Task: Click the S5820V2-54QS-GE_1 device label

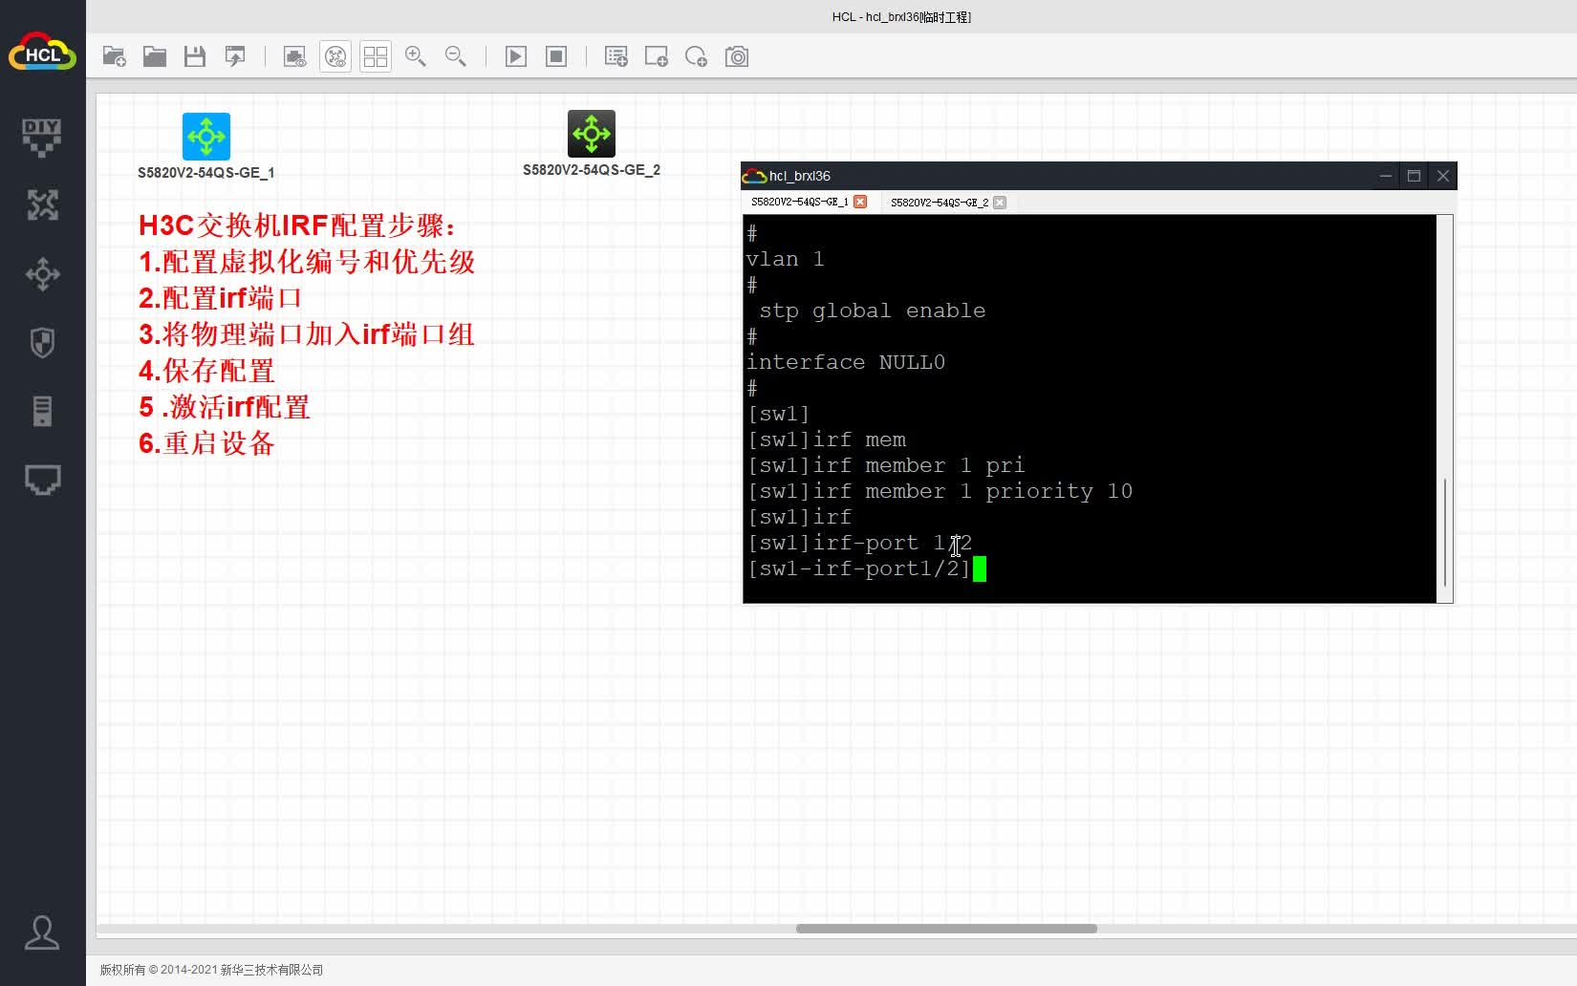Action: tap(206, 173)
